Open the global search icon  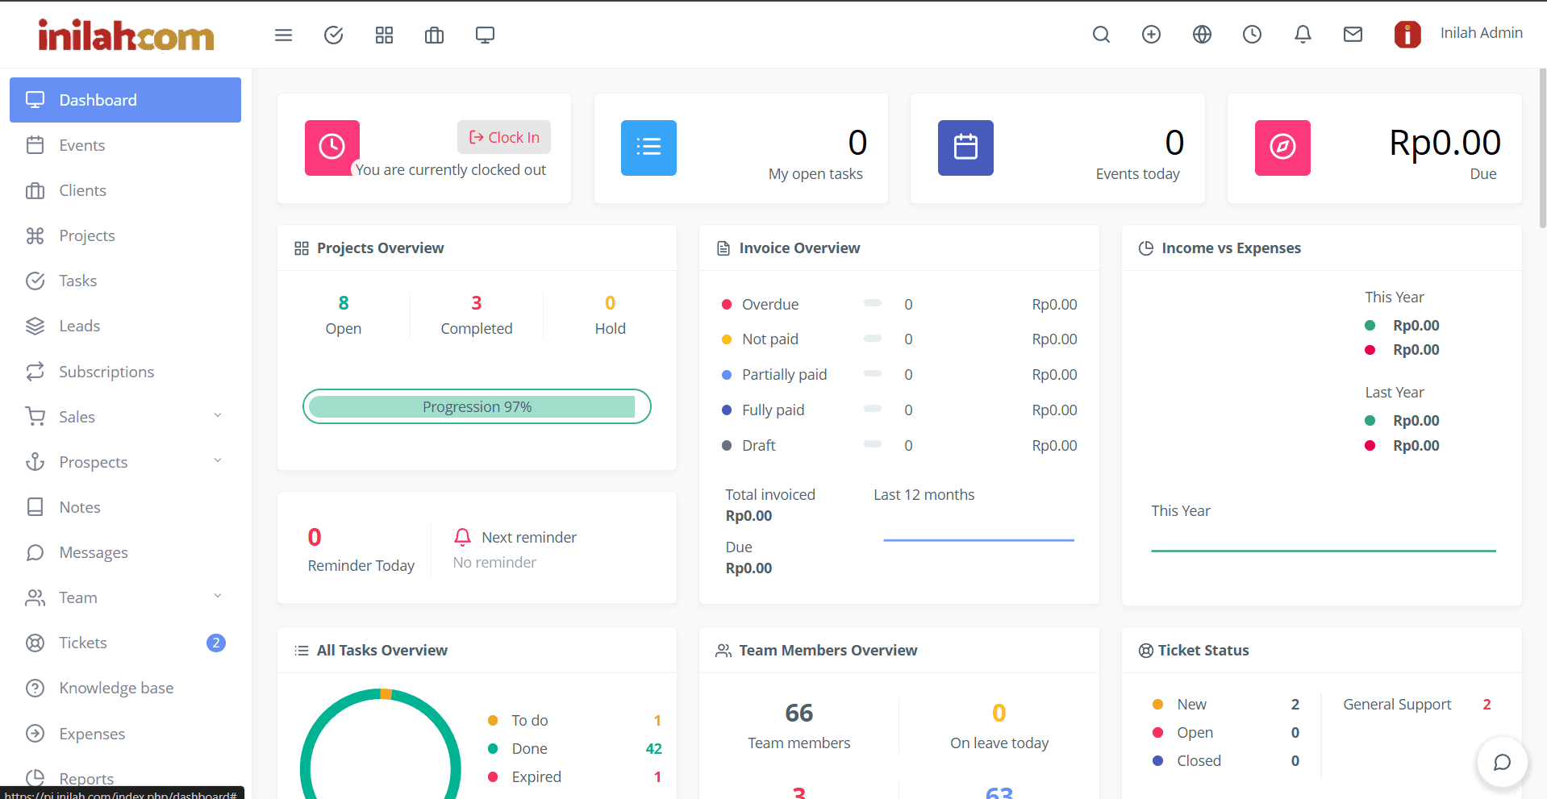coord(1100,35)
